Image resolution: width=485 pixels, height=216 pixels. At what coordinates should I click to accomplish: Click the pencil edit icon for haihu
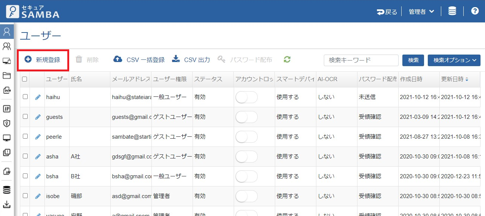[38, 97]
